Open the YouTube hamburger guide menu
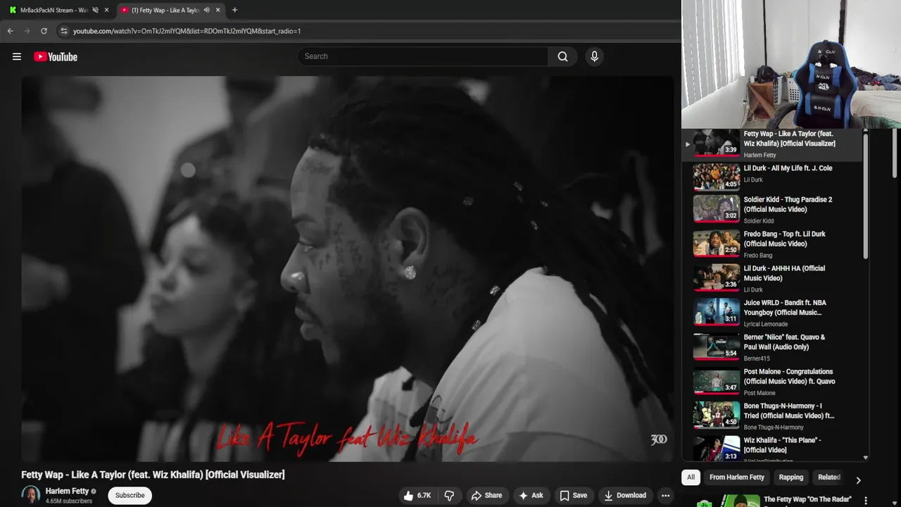901x507 pixels. click(17, 56)
